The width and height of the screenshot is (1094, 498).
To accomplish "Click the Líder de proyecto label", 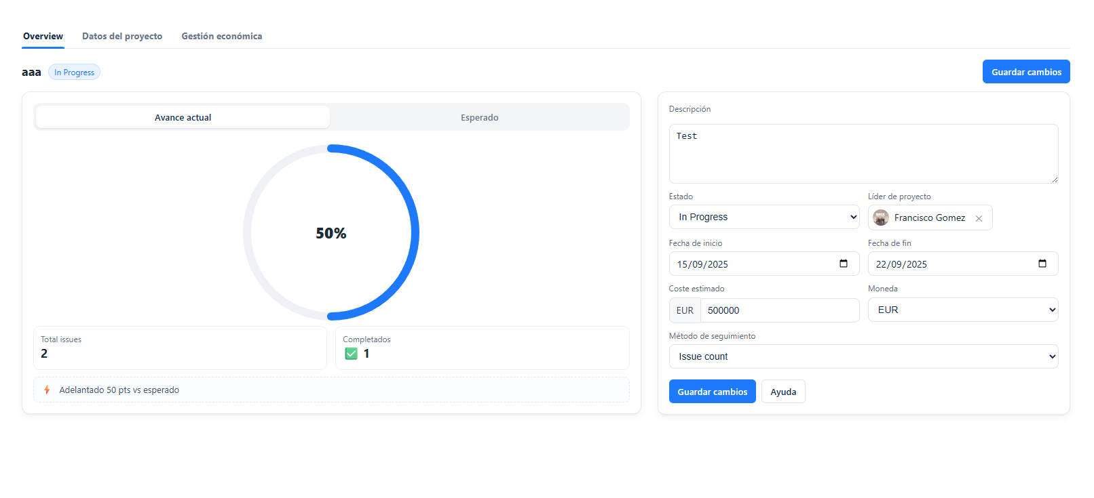I will [899, 196].
